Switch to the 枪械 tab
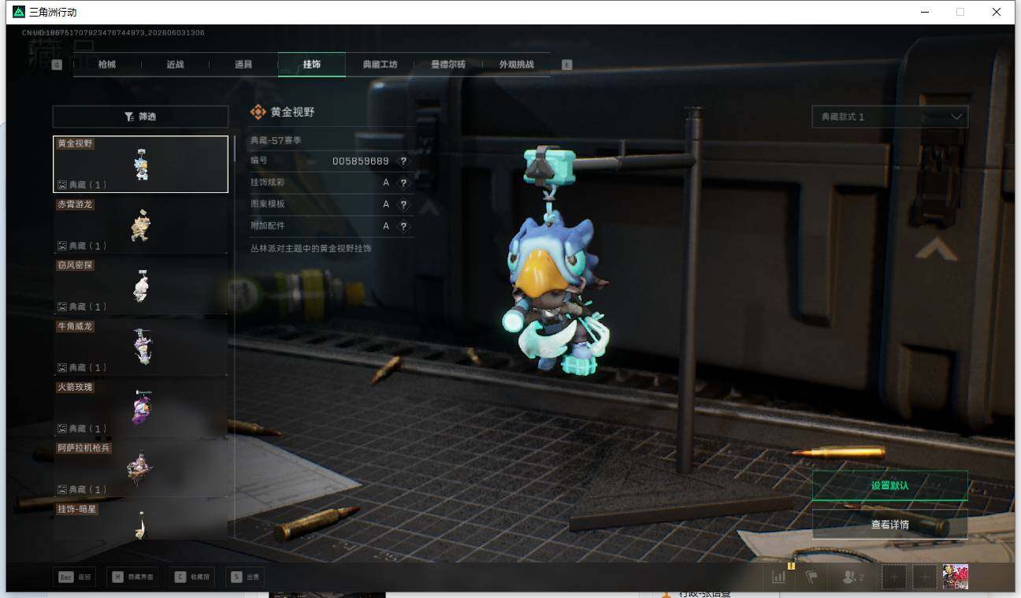The height and width of the screenshot is (598, 1021). click(107, 65)
